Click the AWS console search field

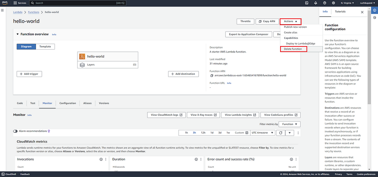pos(78,3)
